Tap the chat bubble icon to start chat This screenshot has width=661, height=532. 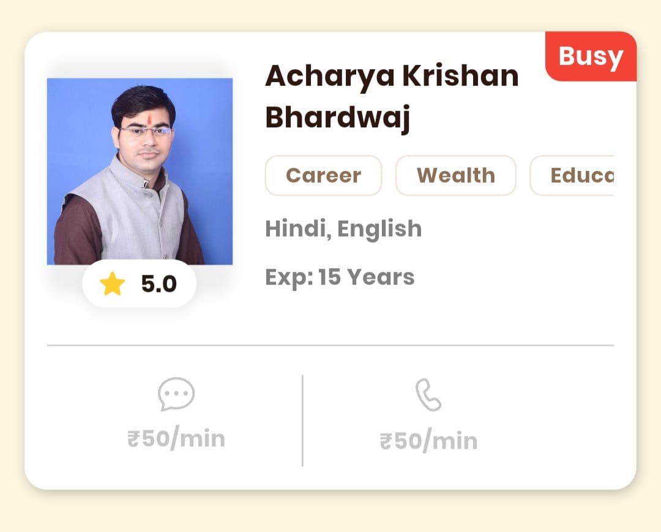[176, 395]
